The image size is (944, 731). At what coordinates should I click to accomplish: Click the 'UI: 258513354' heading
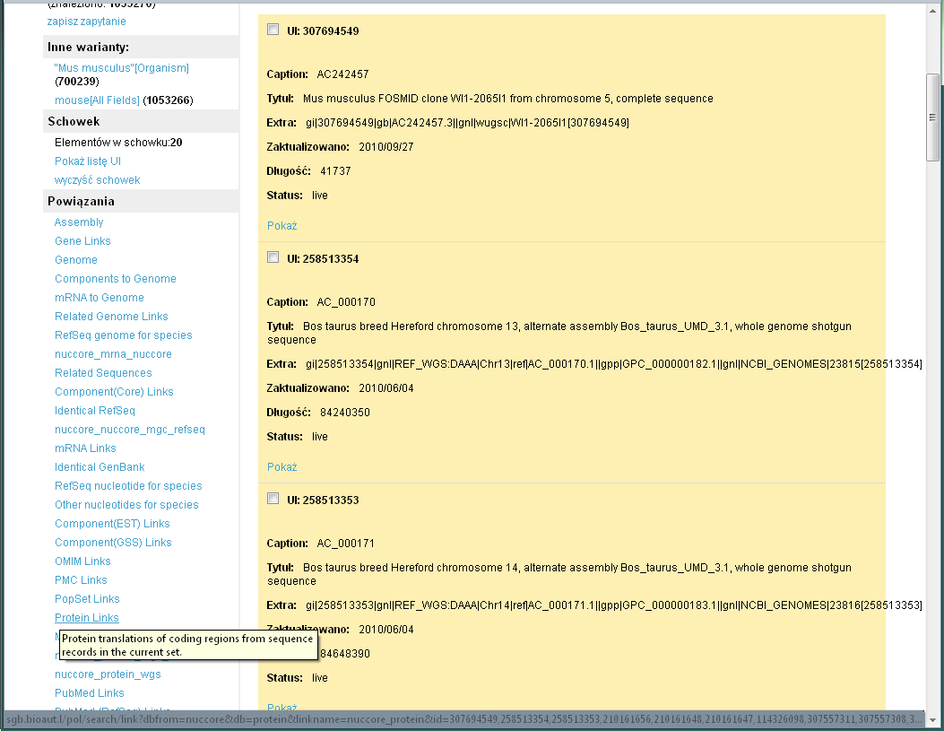pos(323,259)
